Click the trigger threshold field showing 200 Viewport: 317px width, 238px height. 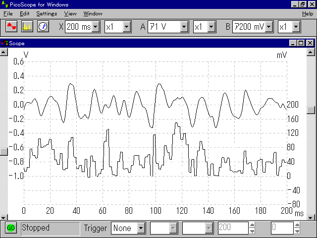[233, 228]
